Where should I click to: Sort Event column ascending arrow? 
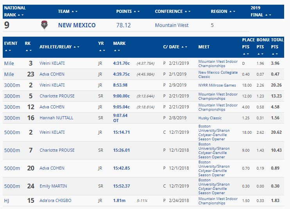(x=6, y=50)
